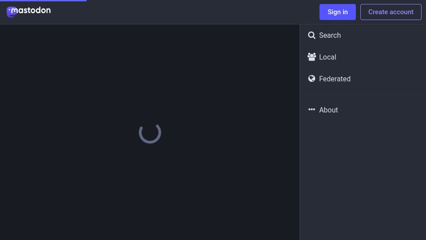Open the About page link
The image size is (426, 240).
(363, 110)
